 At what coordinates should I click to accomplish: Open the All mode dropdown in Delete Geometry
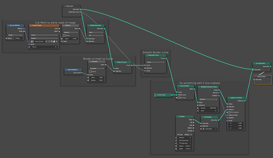tap(96, 35)
